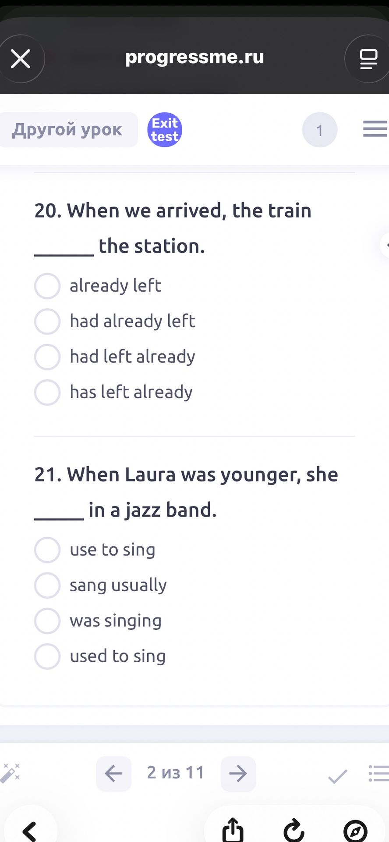Choose "was singing" option
Viewport: 389px width, 842px height.
tap(98, 621)
